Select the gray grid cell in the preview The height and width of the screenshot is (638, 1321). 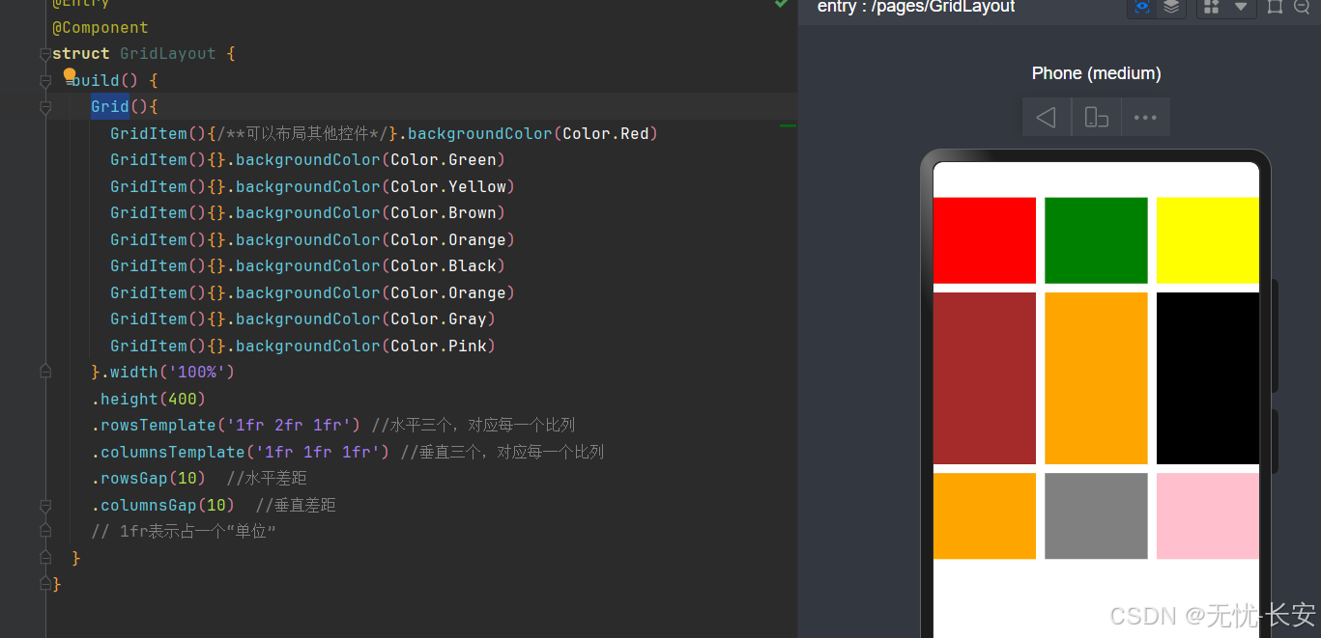point(1096,515)
